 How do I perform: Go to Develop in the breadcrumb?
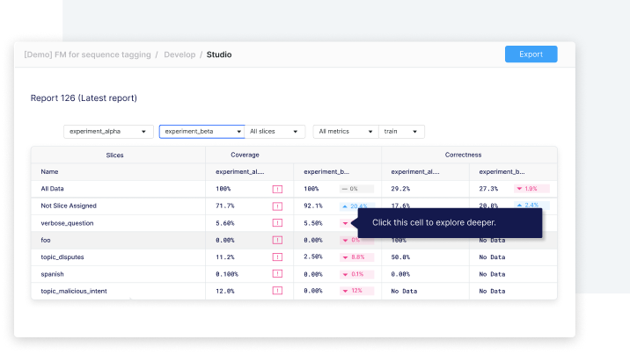180,54
